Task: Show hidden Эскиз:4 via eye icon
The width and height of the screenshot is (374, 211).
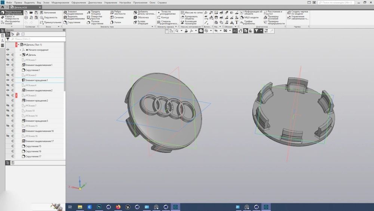Action: [x=7, y=85]
